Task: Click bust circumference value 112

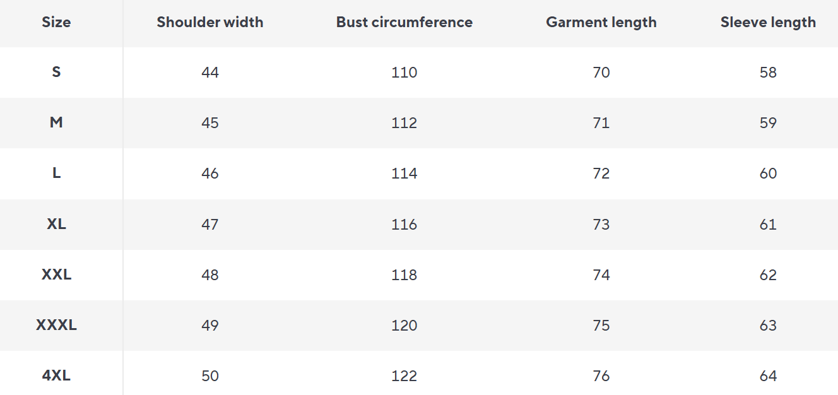Action: point(404,123)
